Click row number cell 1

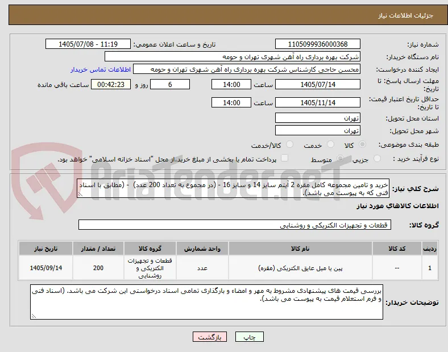(x=430, y=268)
